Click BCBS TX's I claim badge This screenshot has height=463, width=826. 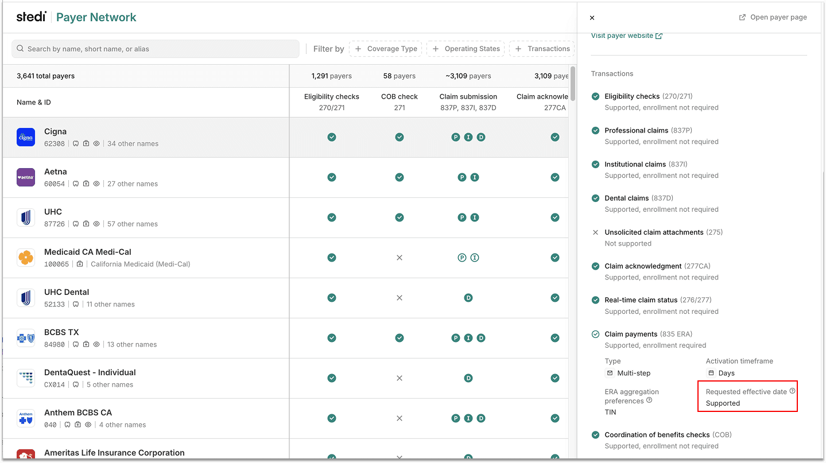pos(468,338)
